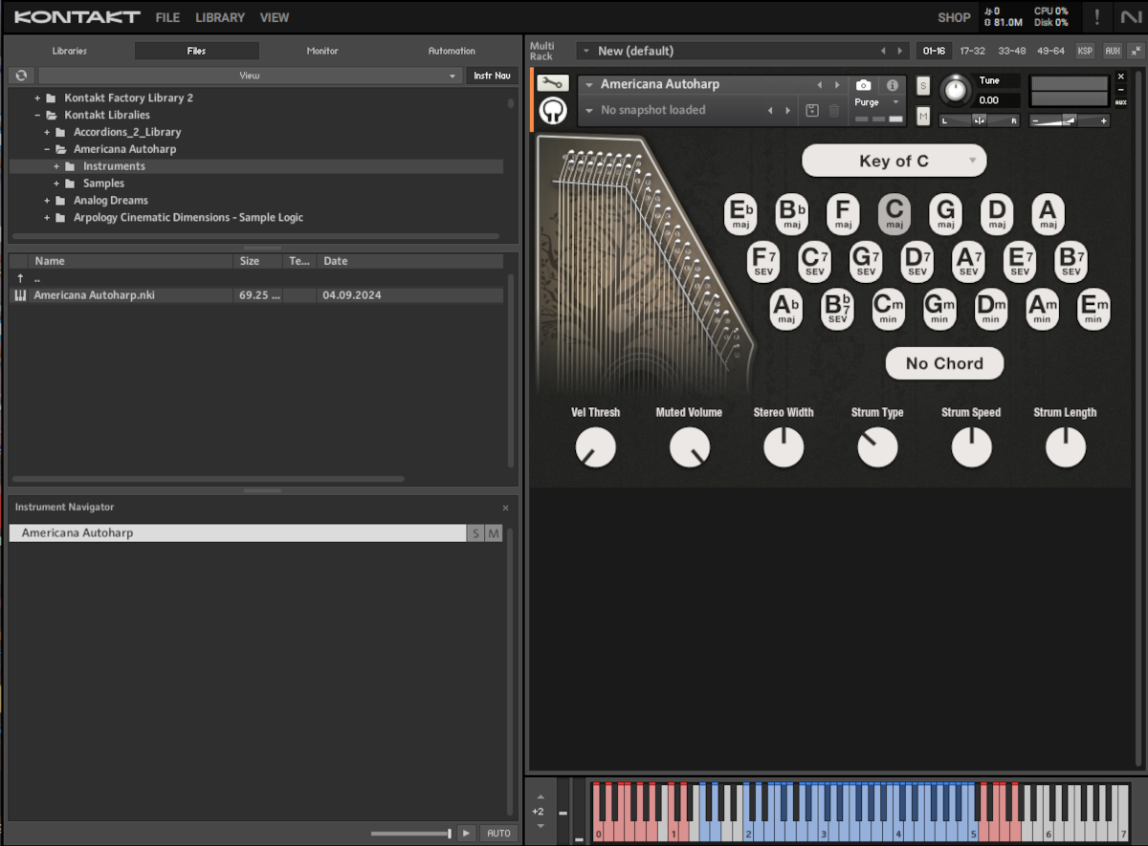Go to previous instrument arrow beside Americana Autoharp
Viewport: 1148px width, 846px height.
tap(819, 85)
